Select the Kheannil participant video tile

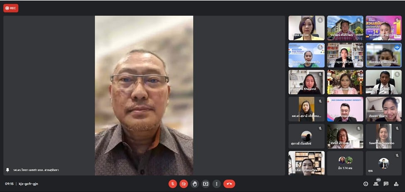307,82
